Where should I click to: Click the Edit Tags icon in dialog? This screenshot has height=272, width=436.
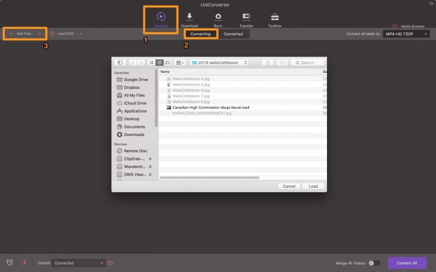click(x=282, y=63)
